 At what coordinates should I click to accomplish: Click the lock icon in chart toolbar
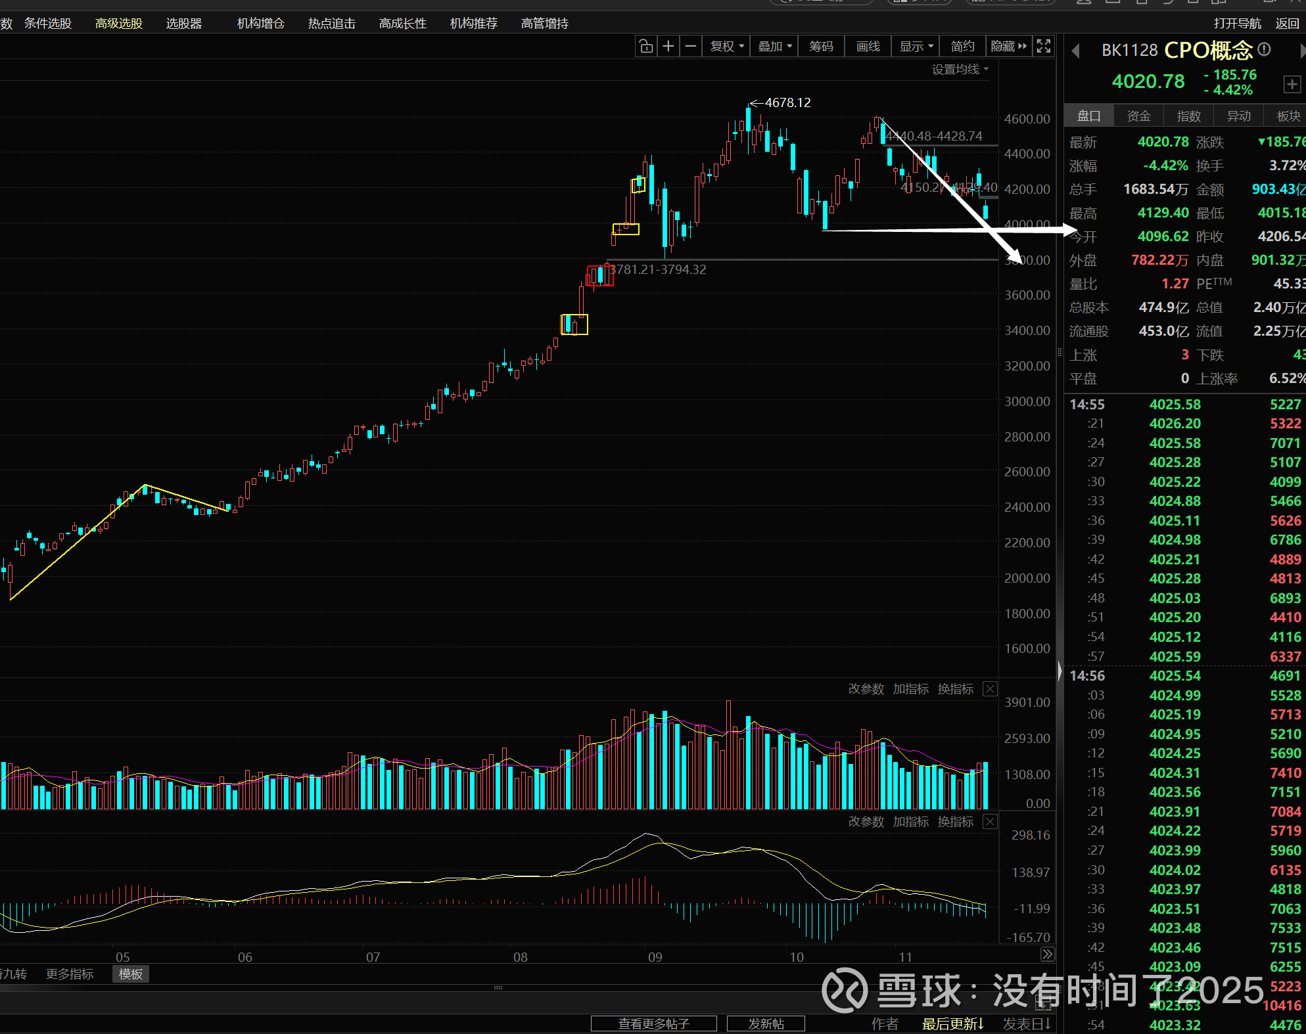pyautogui.click(x=646, y=47)
